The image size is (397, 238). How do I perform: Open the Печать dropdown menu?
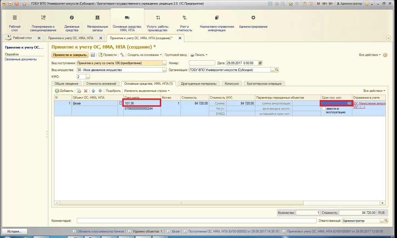199,55
